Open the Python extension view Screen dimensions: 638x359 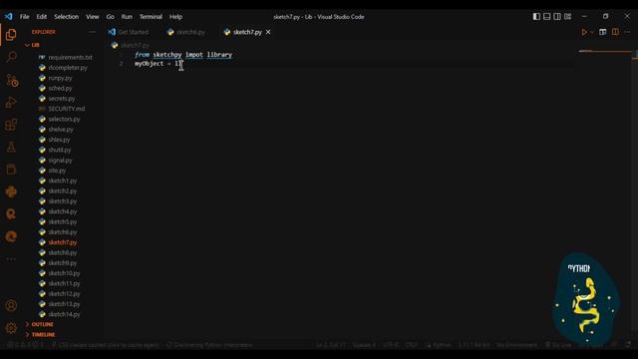(11, 191)
